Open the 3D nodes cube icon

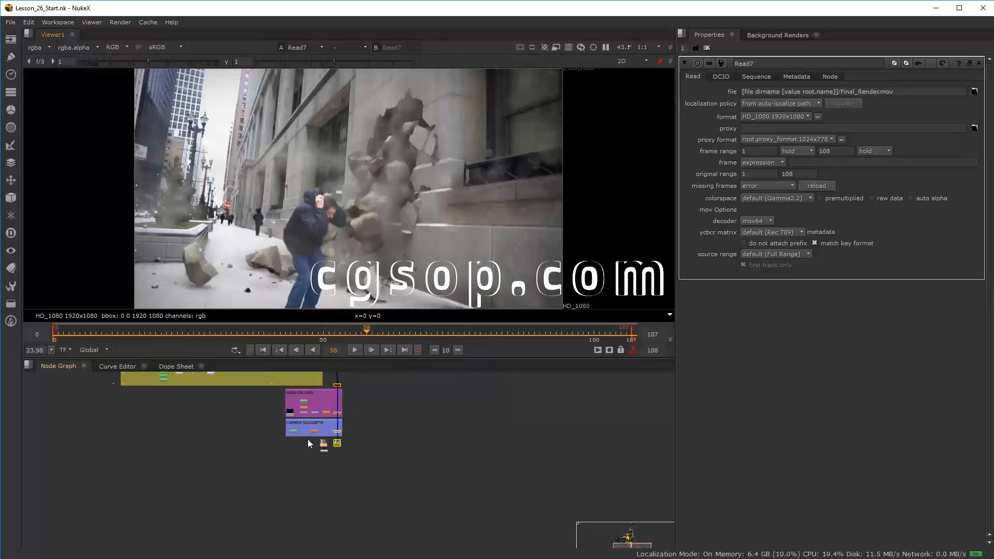tap(11, 198)
